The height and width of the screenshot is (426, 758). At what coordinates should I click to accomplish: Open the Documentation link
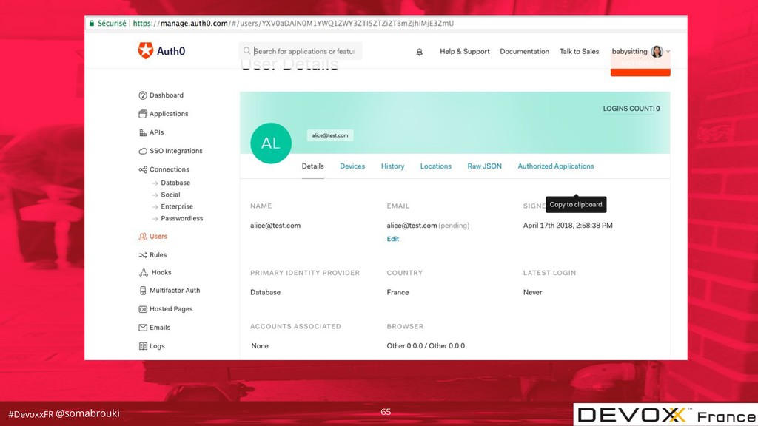525,51
